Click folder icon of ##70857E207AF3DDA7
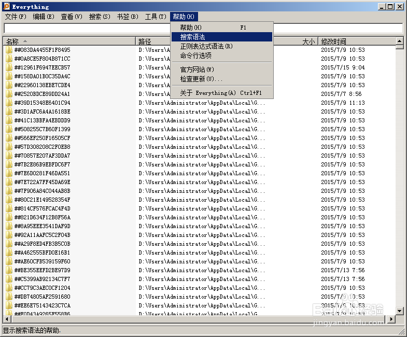 click(9, 156)
